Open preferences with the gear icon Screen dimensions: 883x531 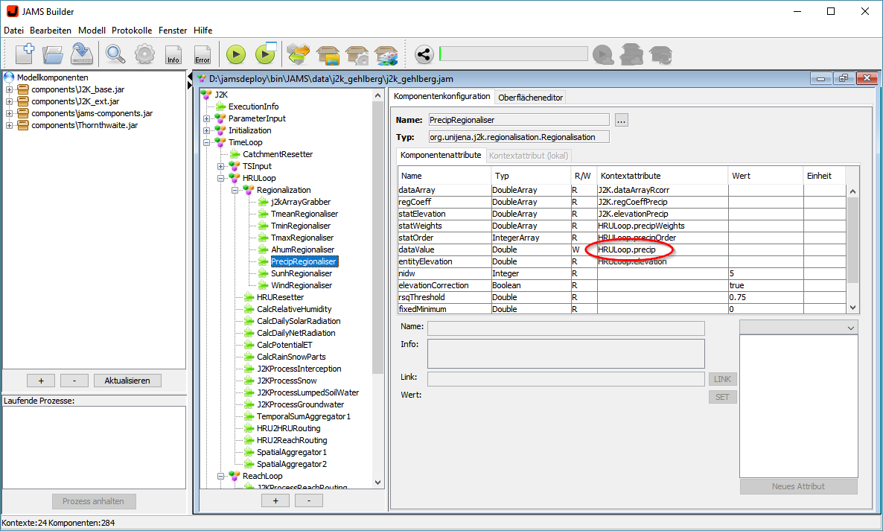pos(144,54)
